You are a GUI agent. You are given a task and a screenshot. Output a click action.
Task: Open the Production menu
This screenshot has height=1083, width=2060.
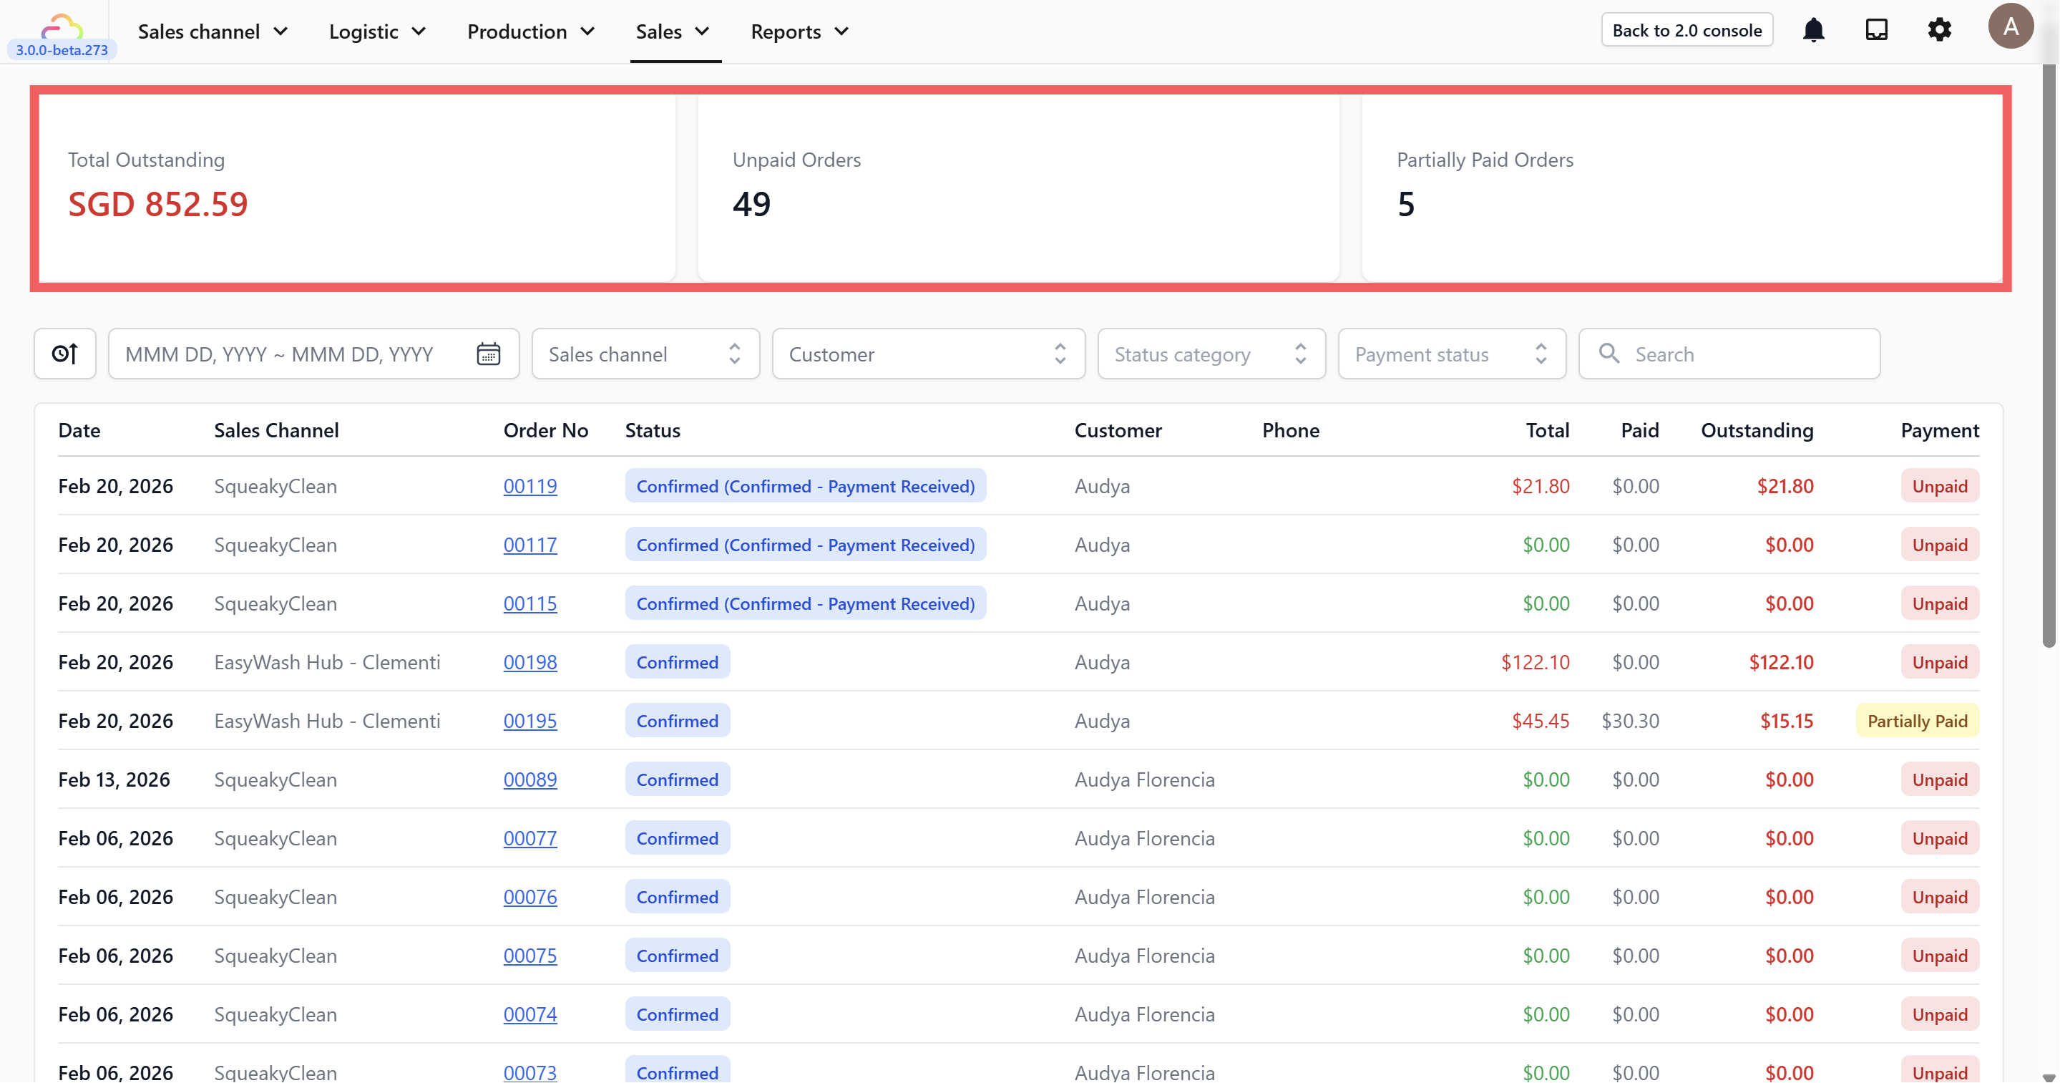click(530, 31)
